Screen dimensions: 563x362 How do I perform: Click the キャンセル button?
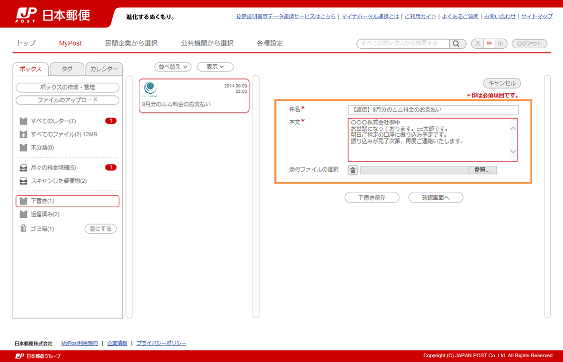point(502,83)
